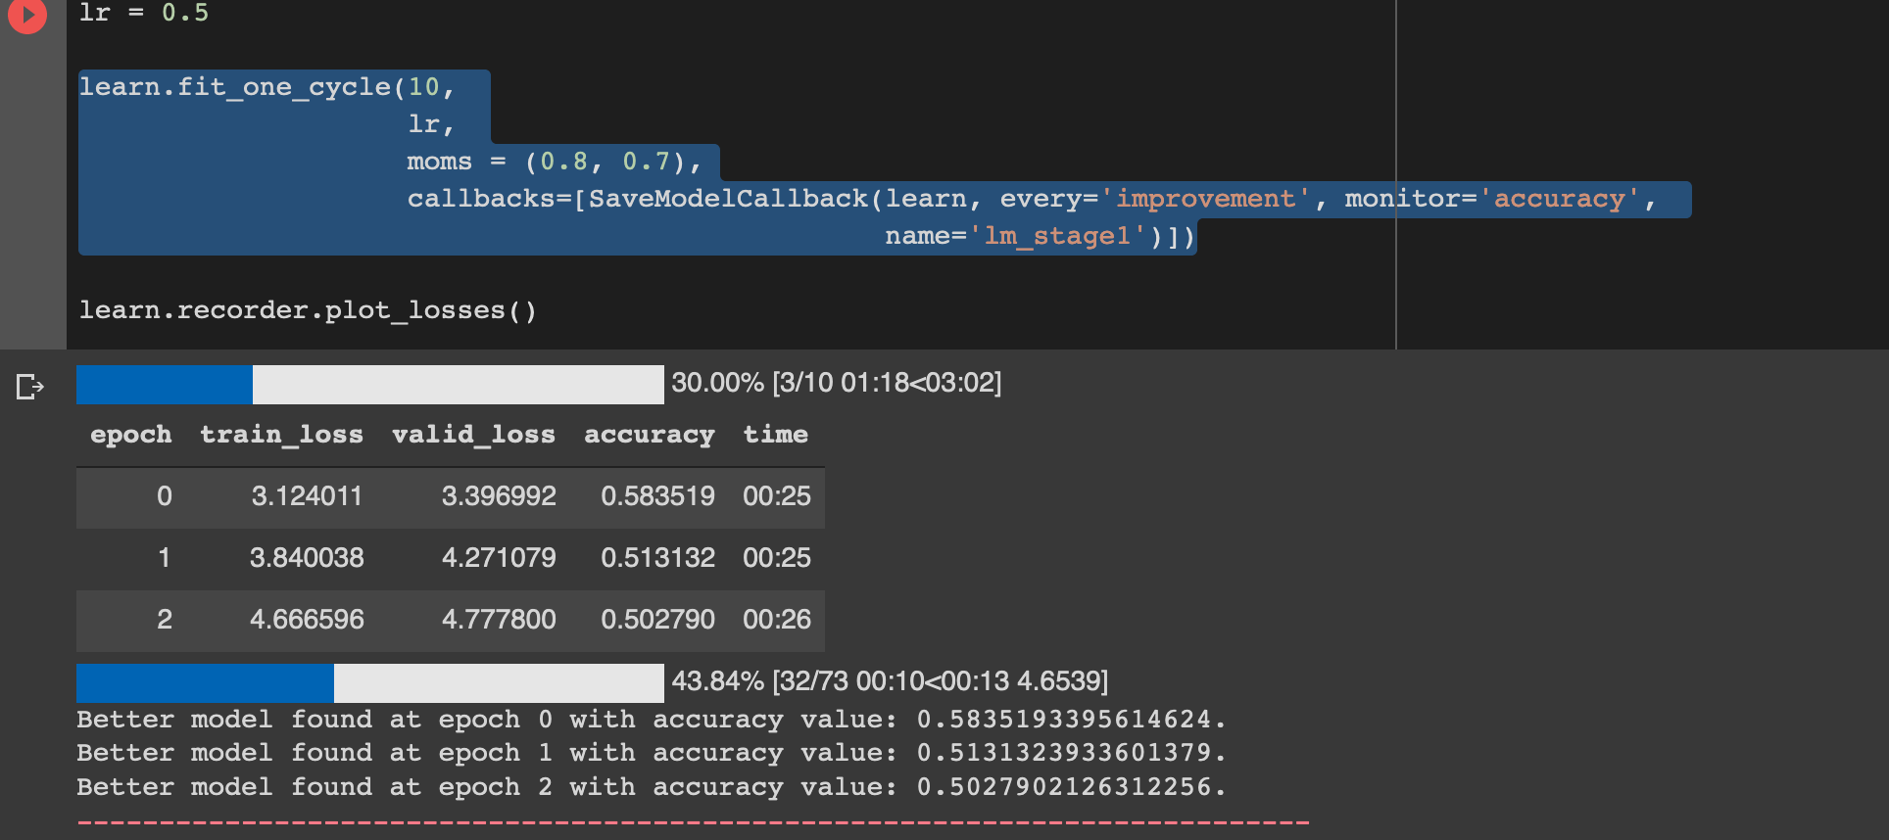The width and height of the screenshot is (1889, 840).
Task: Click the time 00:25 in epoch 0 row
Action: coord(777,496)
